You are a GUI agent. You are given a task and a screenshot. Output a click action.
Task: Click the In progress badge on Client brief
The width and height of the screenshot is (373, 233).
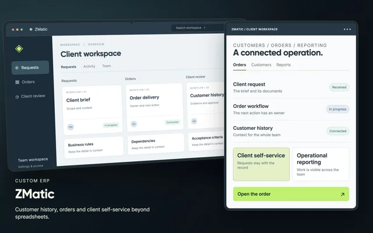click(x=111, y=125)
